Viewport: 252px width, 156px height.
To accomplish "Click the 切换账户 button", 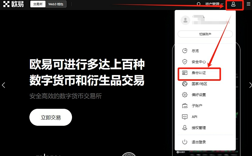I will pos(205,34).
